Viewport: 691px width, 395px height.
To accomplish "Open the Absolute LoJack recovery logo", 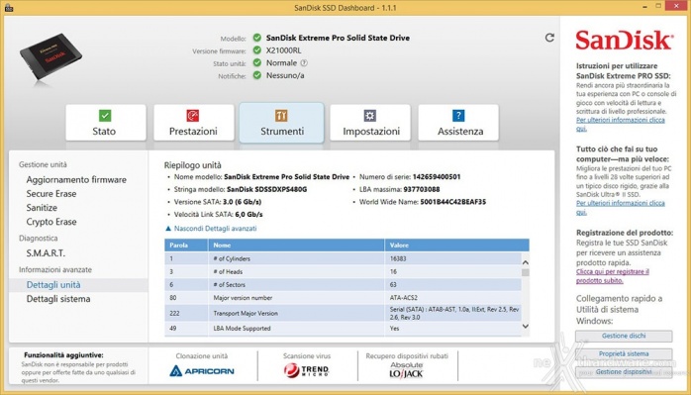I will click(406, 370).
